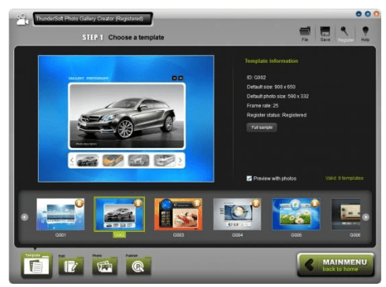386x287 pixels.
Task: Select template thumbnail G003
Action: [178, 214]
